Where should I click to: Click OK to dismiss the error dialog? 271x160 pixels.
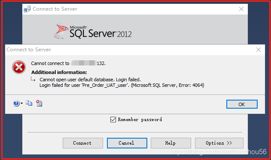click(242, 104)
